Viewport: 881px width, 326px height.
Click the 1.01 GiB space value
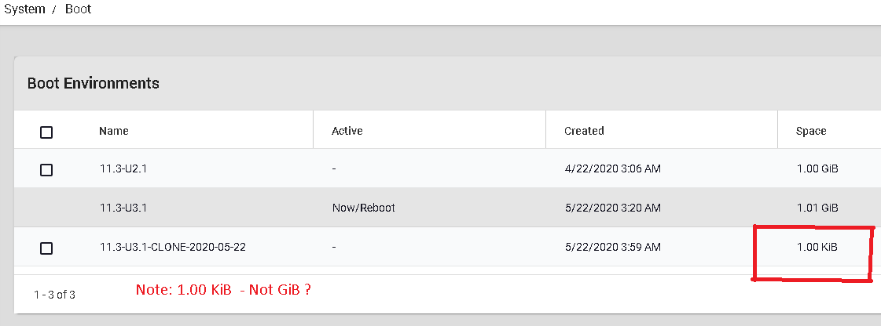817,208
